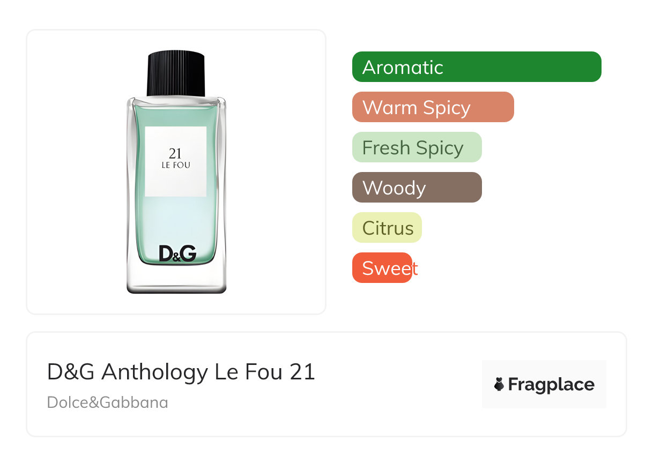
Task: Click the D&G Anthology Le Fou 21 title
Action: pos(181,372)
